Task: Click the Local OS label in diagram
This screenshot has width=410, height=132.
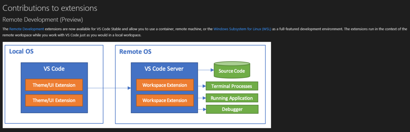Action: (21, 52)
